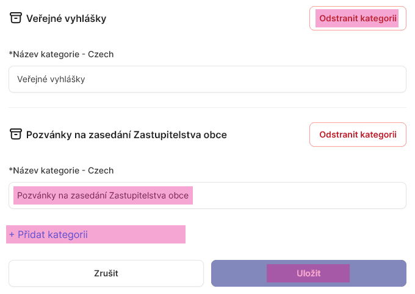Click the divider line between the two categories
Screen dimensions: 415x294
(208, 108)
